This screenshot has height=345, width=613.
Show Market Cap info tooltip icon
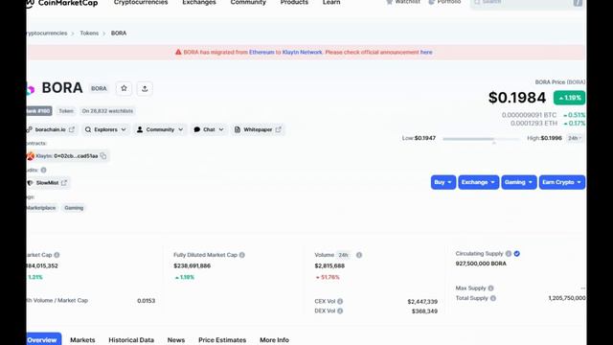[x=57, y=255]
